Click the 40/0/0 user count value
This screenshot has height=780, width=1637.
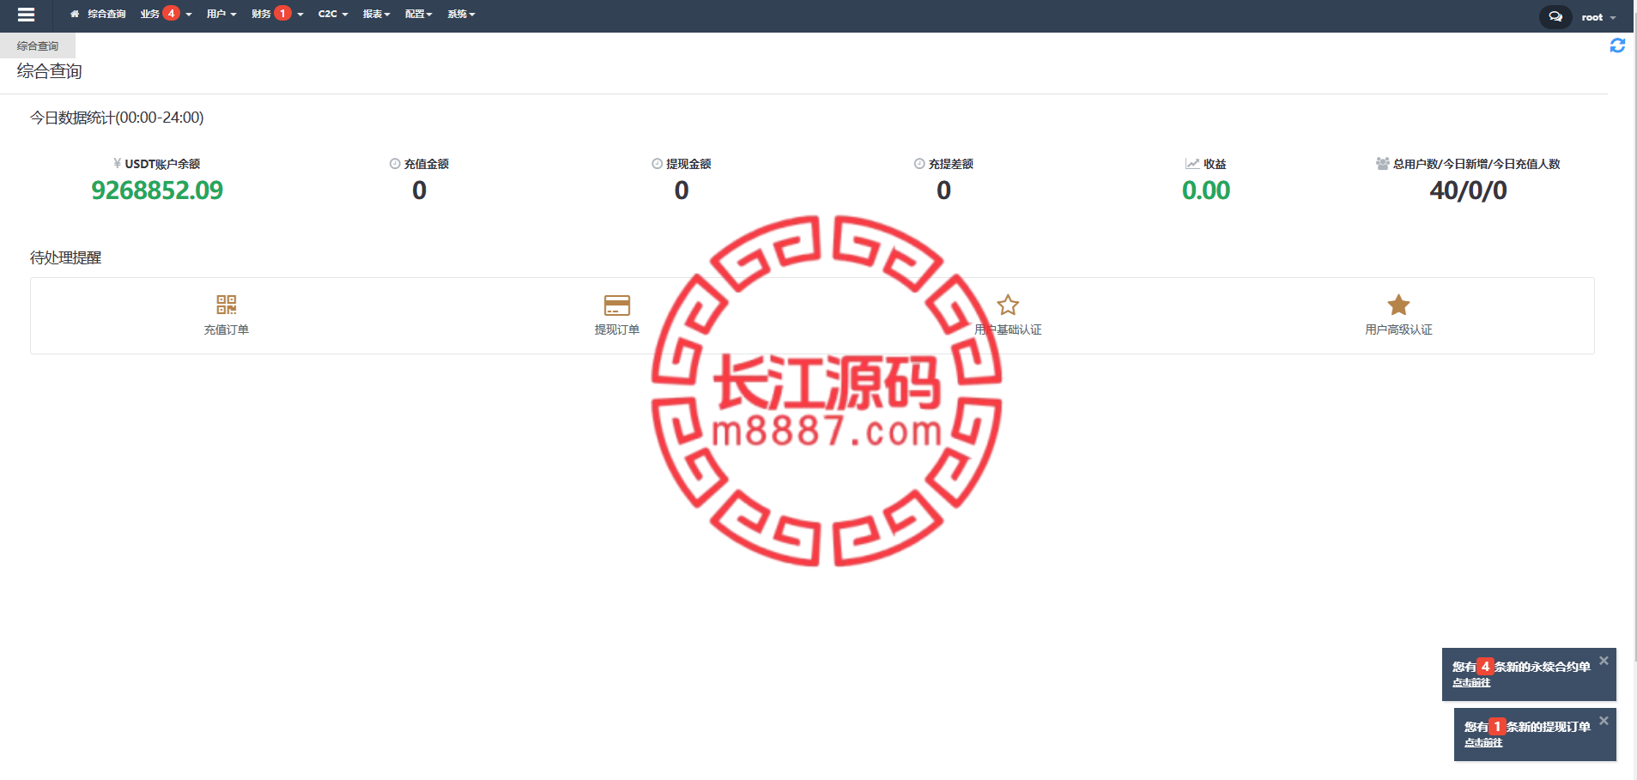[x=1468, y=190]
